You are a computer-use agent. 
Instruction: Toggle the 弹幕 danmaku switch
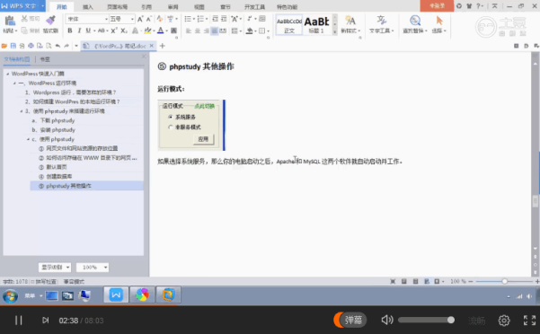tap(350, 320)
